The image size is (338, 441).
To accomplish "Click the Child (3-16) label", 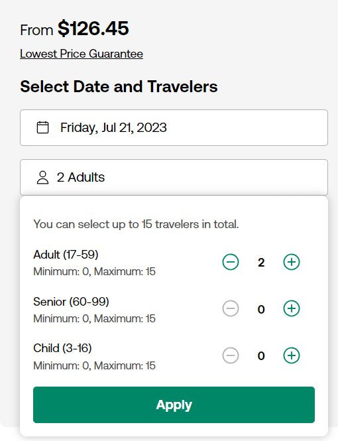I will 62,348.
